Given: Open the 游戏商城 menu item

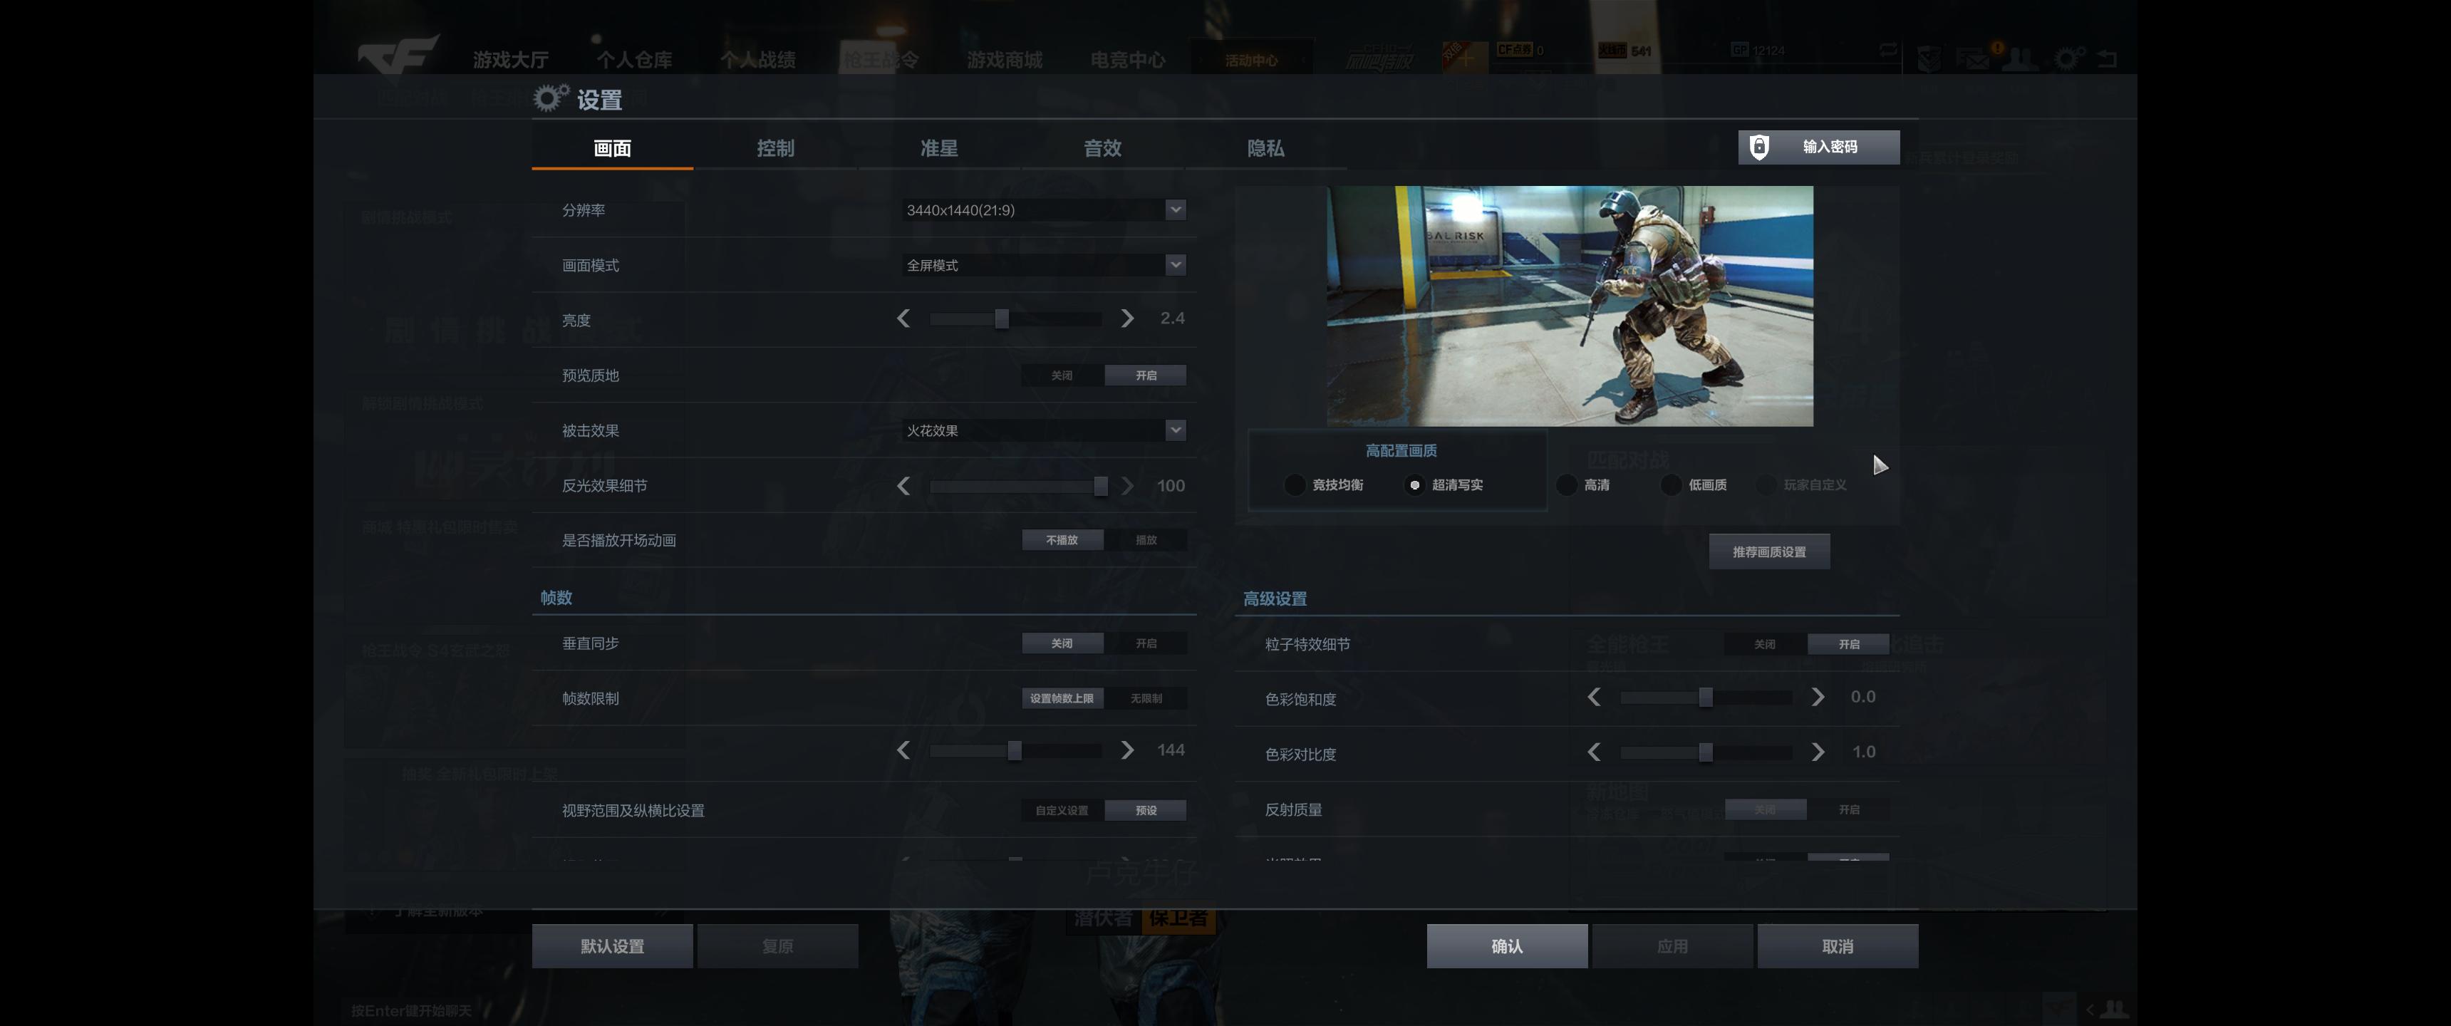Looking at the screenshot, I should (1004, 59).
